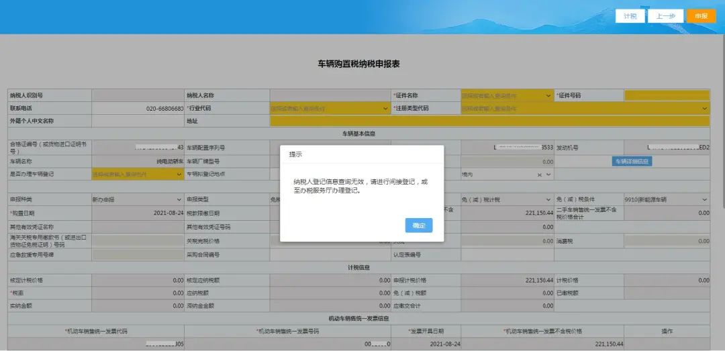This screenshot has height=351, width=725.
Task: Expand the 是否办理车辆登记 dropdown
Action: pyautogui.click(x=138, y=174)
